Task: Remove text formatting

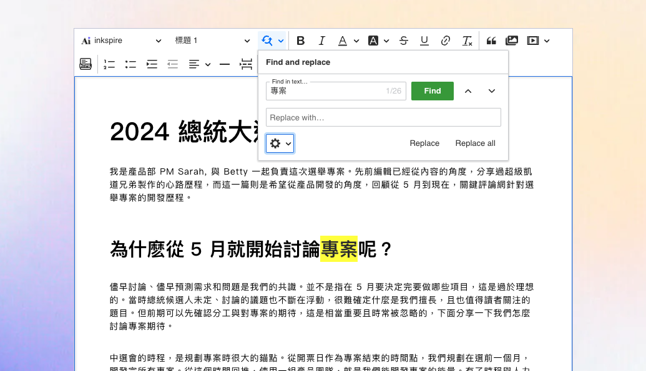Action: [x=467, y=41]
